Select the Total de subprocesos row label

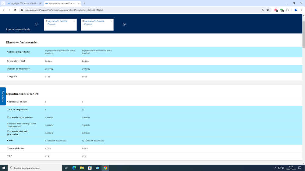(17, 110)
